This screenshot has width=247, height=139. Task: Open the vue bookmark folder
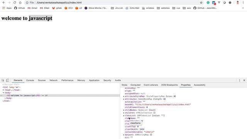(176, 8)
